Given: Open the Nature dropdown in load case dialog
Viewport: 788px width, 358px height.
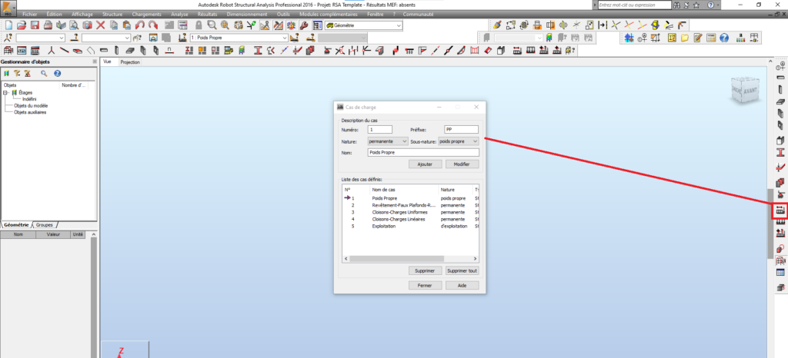Looking at the screenshot, I should (386, 141).
